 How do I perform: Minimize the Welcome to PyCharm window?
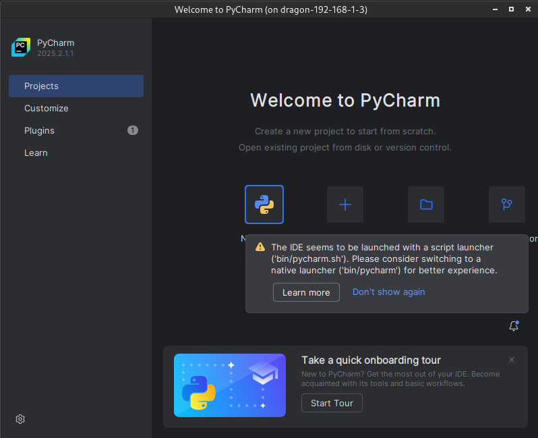(x=495, y=9)
